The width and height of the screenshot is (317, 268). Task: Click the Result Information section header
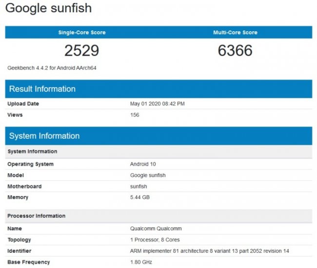pyautogui.click(x=42, y=89)
